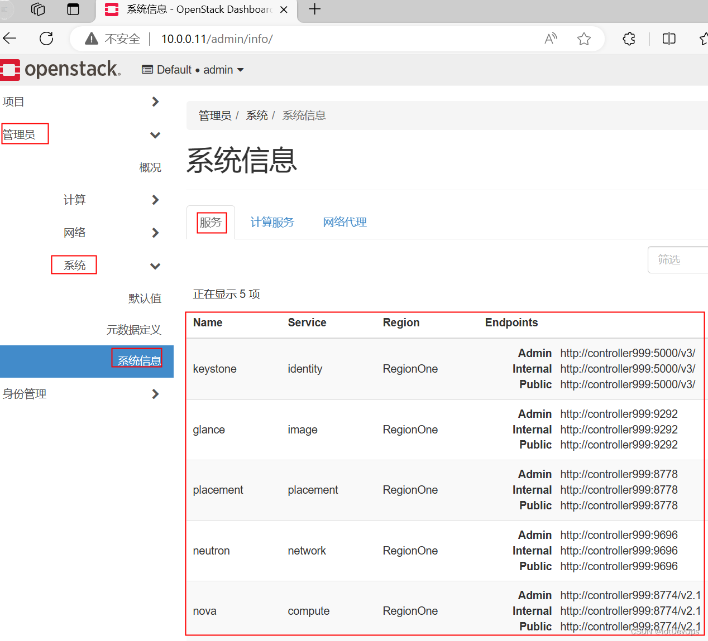708x641 pixels.
Task: Click the browser address bar URL
Action: [x=217, y=38]
